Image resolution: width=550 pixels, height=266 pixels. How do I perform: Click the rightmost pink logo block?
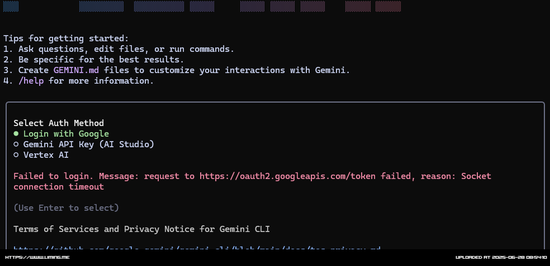pyautogui.click(x=388, y=6)
